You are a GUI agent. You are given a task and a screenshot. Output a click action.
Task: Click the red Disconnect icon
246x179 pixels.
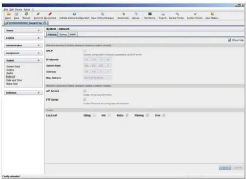point(50,14)
